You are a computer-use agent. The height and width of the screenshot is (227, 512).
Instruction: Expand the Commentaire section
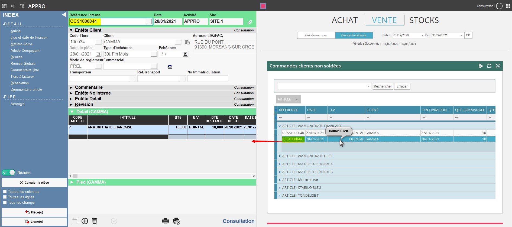(71, 87)
